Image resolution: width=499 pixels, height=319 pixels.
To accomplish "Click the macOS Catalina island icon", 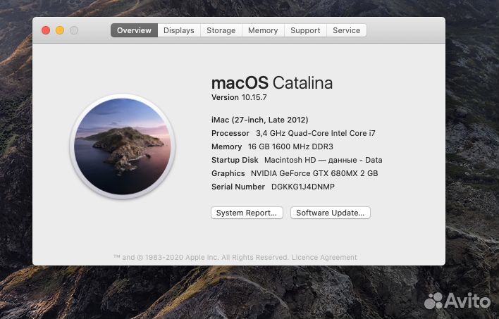I will coord(123,146).
